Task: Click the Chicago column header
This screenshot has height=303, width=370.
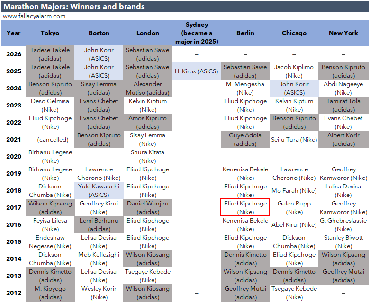Action: (x=294, y=33)
